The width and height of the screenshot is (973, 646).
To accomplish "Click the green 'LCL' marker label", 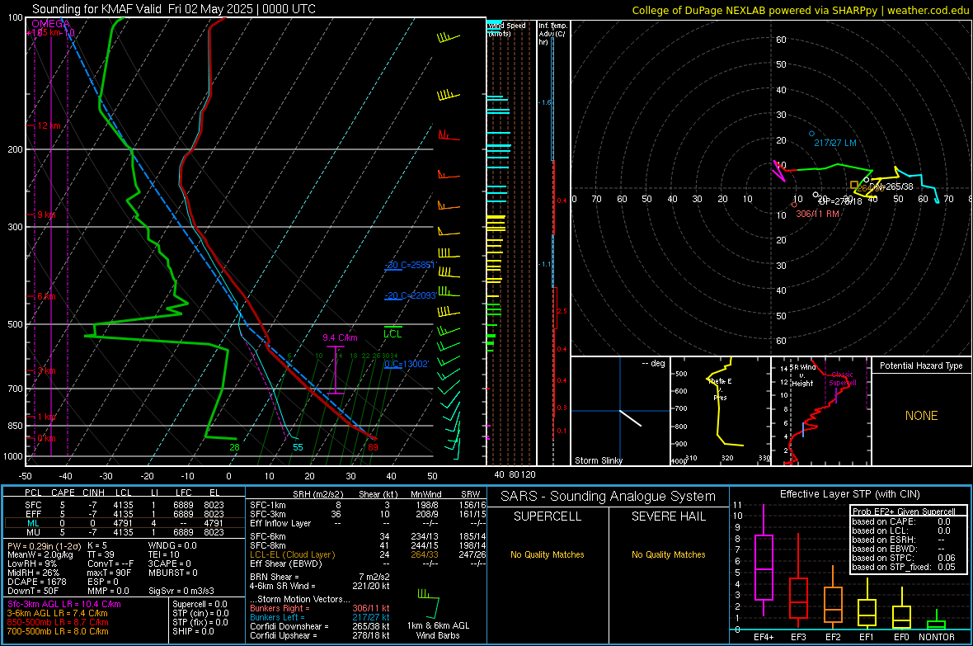I will (x=392, y=334).
